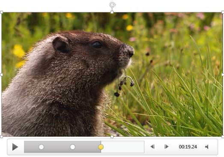Select the first white bookmark on timeline

41,147
